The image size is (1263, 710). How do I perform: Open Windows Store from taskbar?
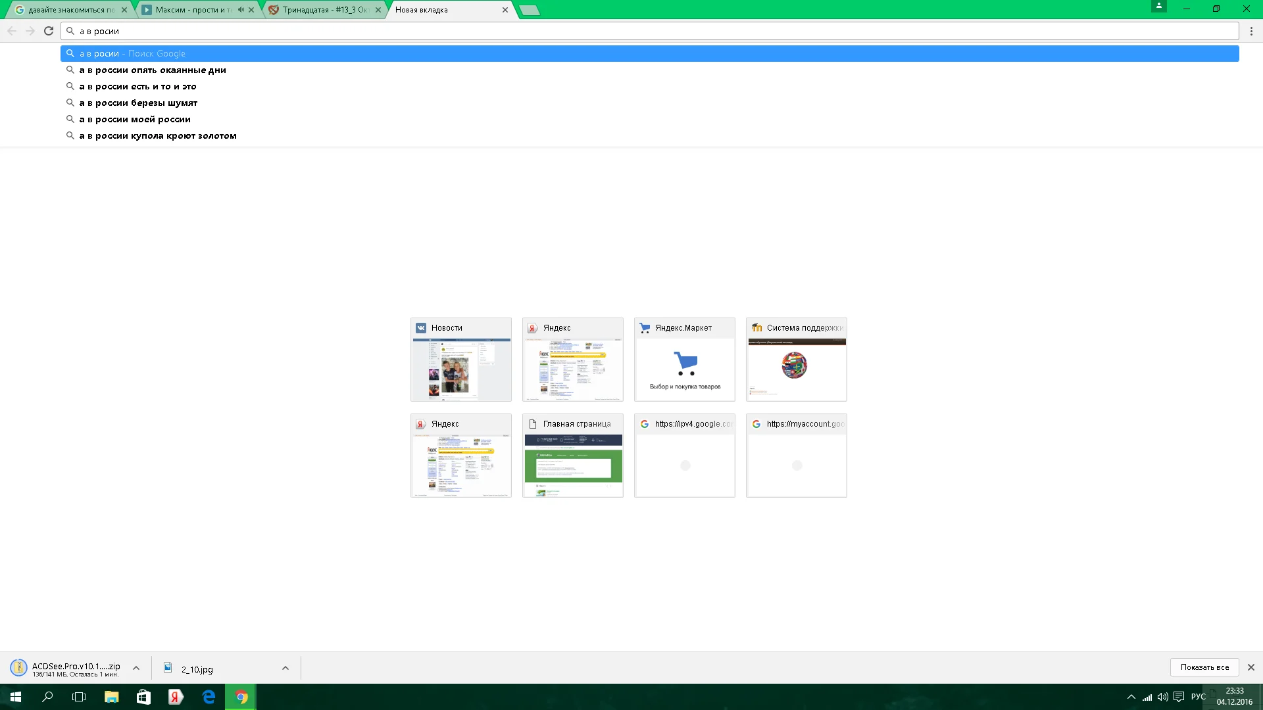coord(143,697)
